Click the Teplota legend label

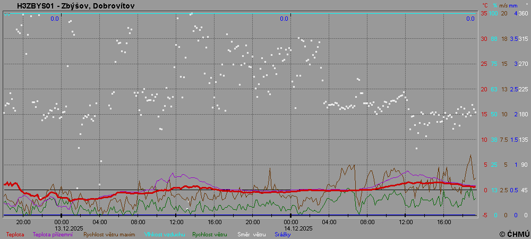(x=15, y=234)
